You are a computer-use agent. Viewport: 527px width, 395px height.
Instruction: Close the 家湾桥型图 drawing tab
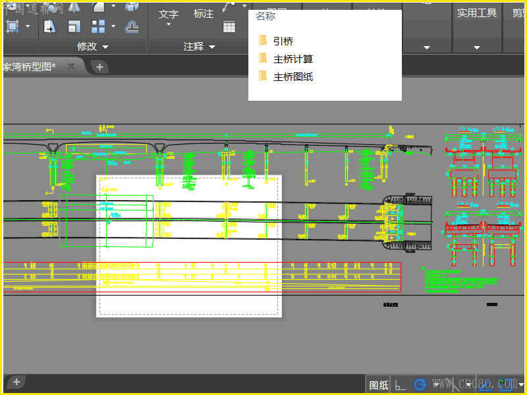(71, 66)
